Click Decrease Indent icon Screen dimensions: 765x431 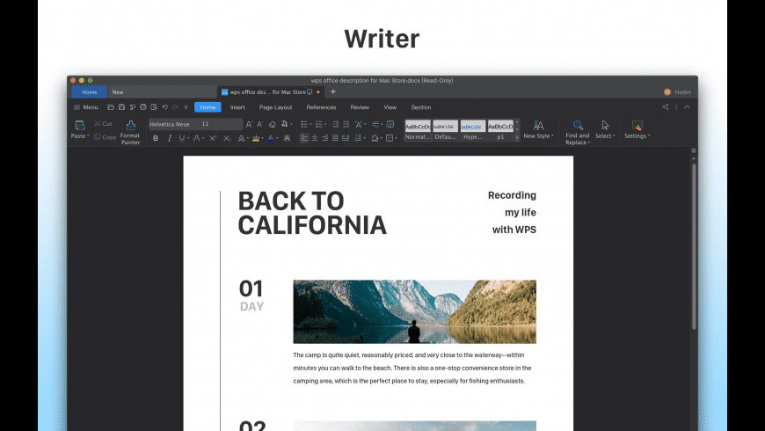335,125
